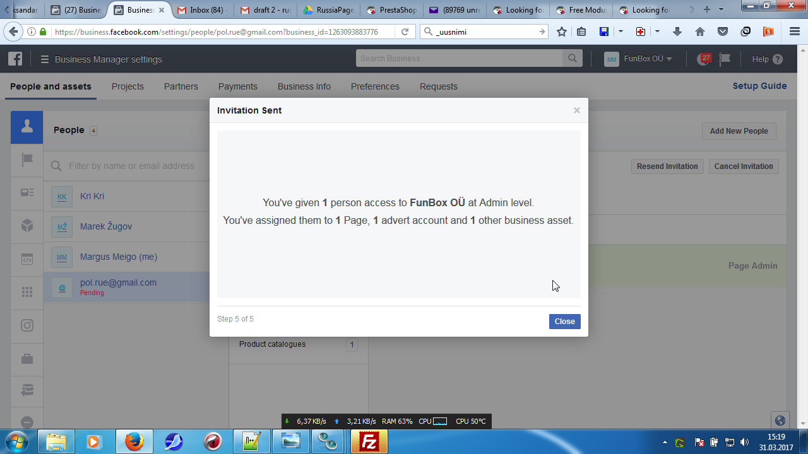The image size is (808, 454).
Task: Switch to the Inbox (84) Gmail tab
Action: (203, 10)
